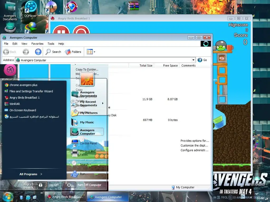The width and height of the screenshot is (270, 202).
Task: Sort by Total Size column header
Action: [x=142, y=65]
